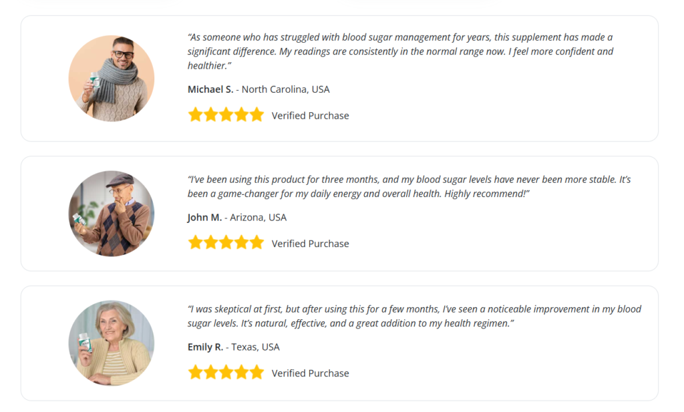684x412 pixels.
Task: Click first star in John's rating
Action: pyautogui.click(x=195, y=243)
